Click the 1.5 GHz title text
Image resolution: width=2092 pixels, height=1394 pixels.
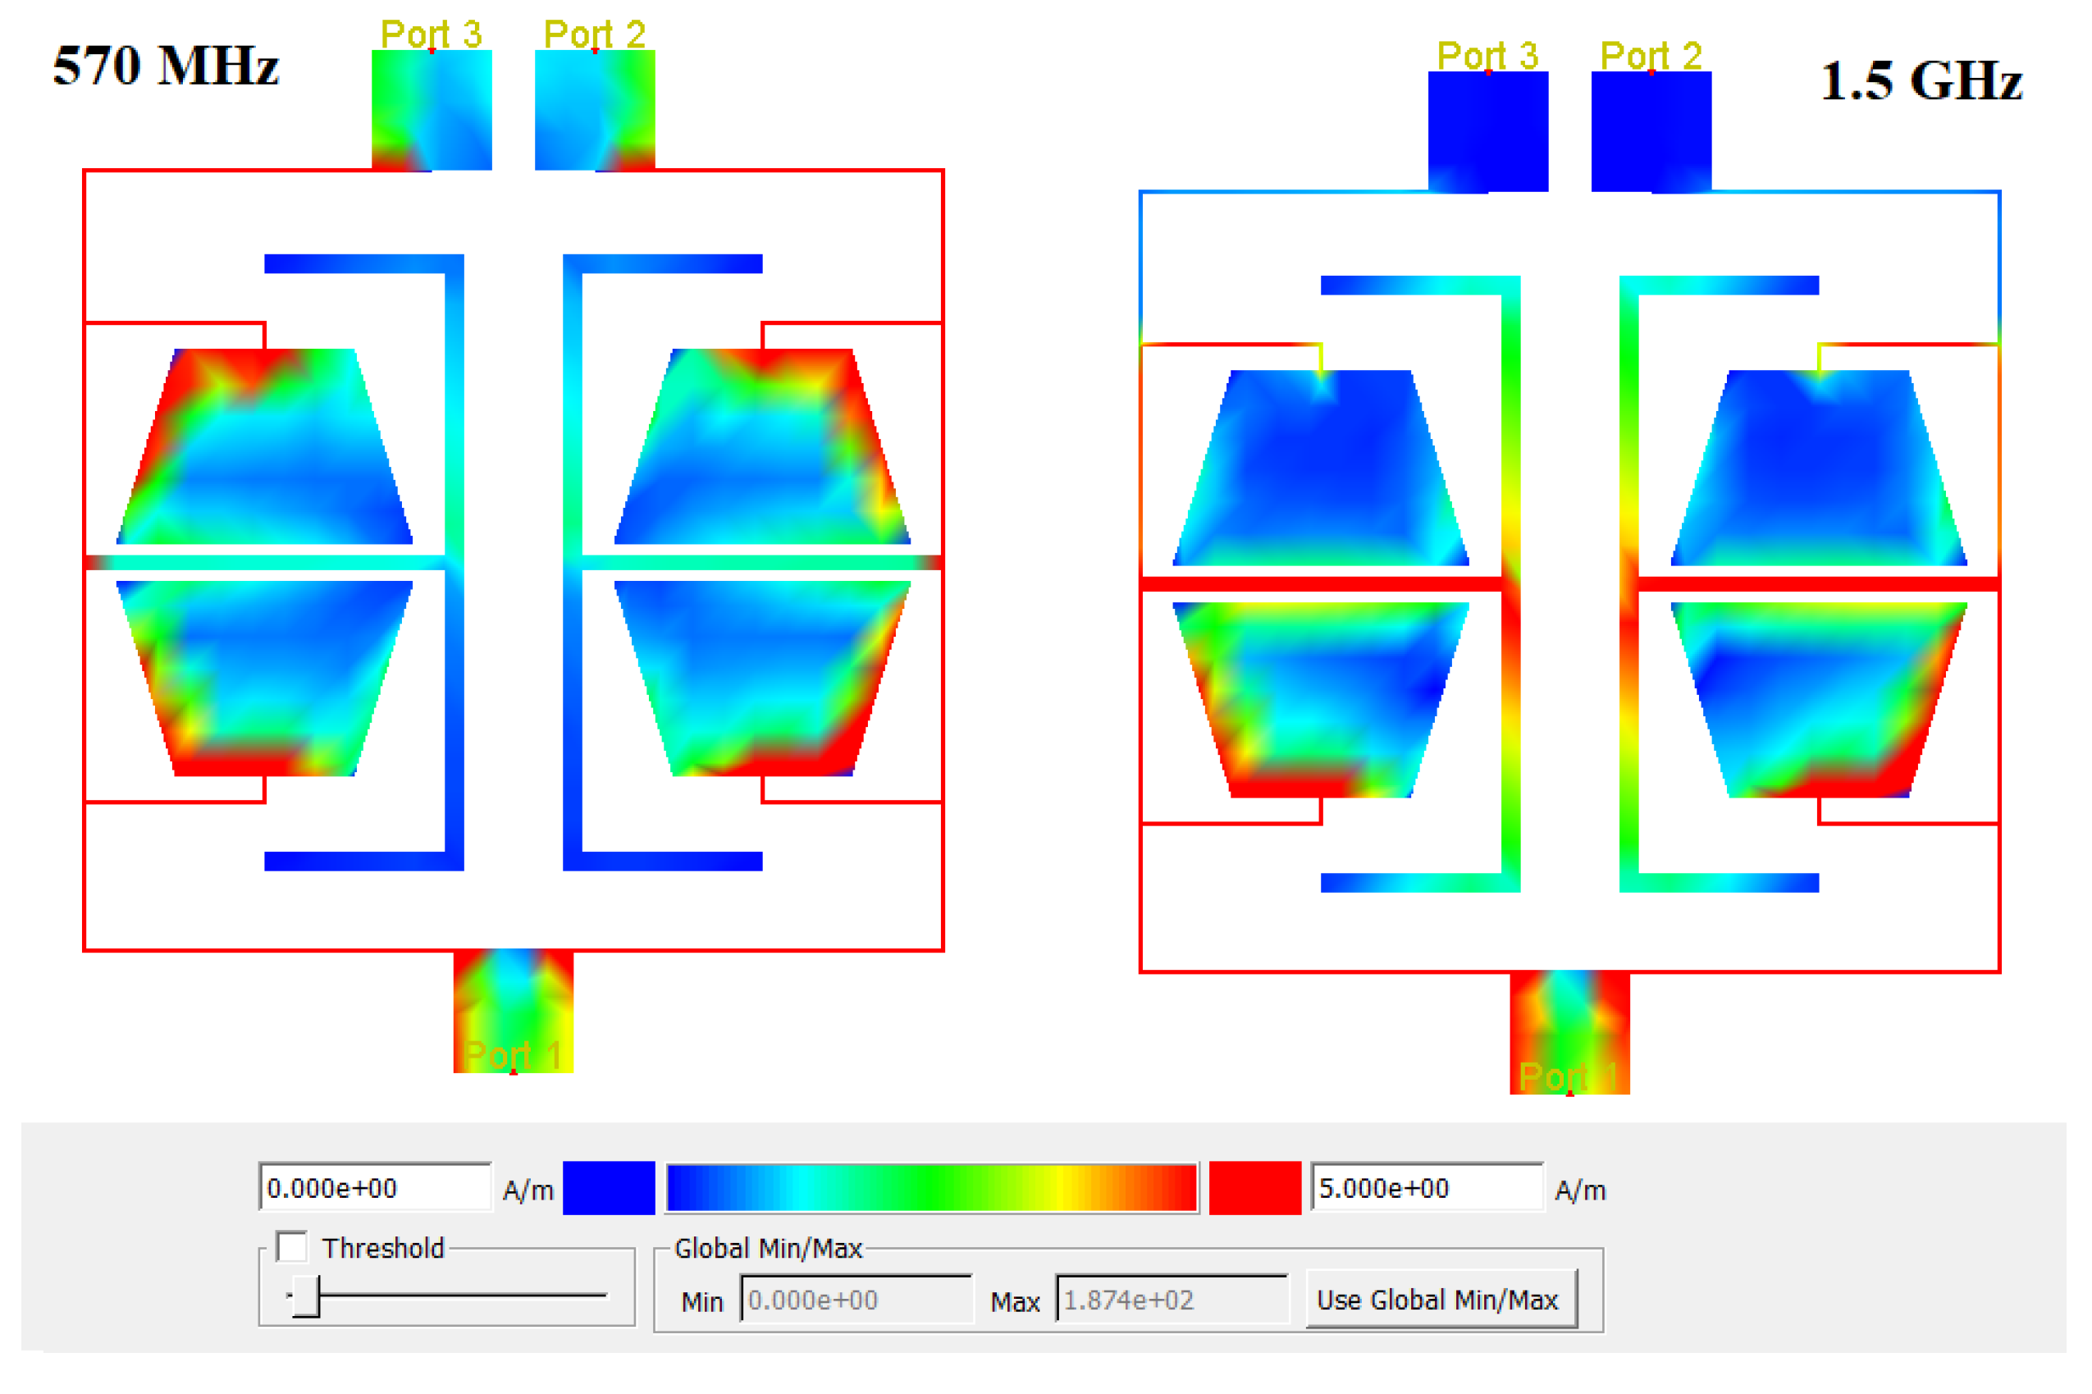coord(1921,81)
